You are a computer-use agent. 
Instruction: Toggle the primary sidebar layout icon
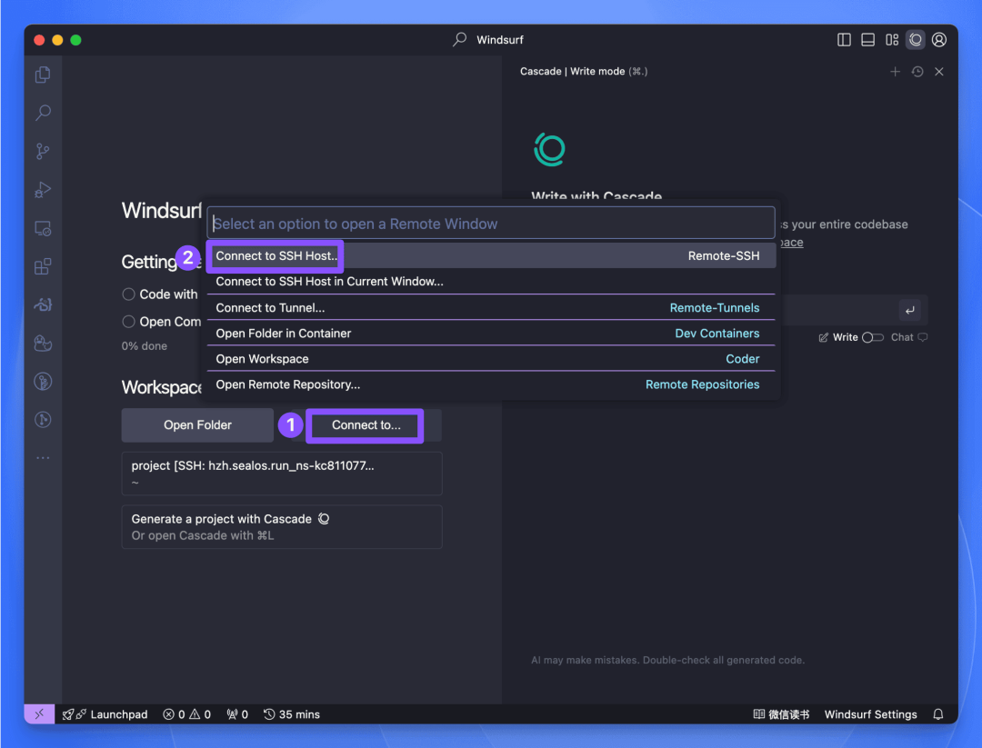coord(844,40)
